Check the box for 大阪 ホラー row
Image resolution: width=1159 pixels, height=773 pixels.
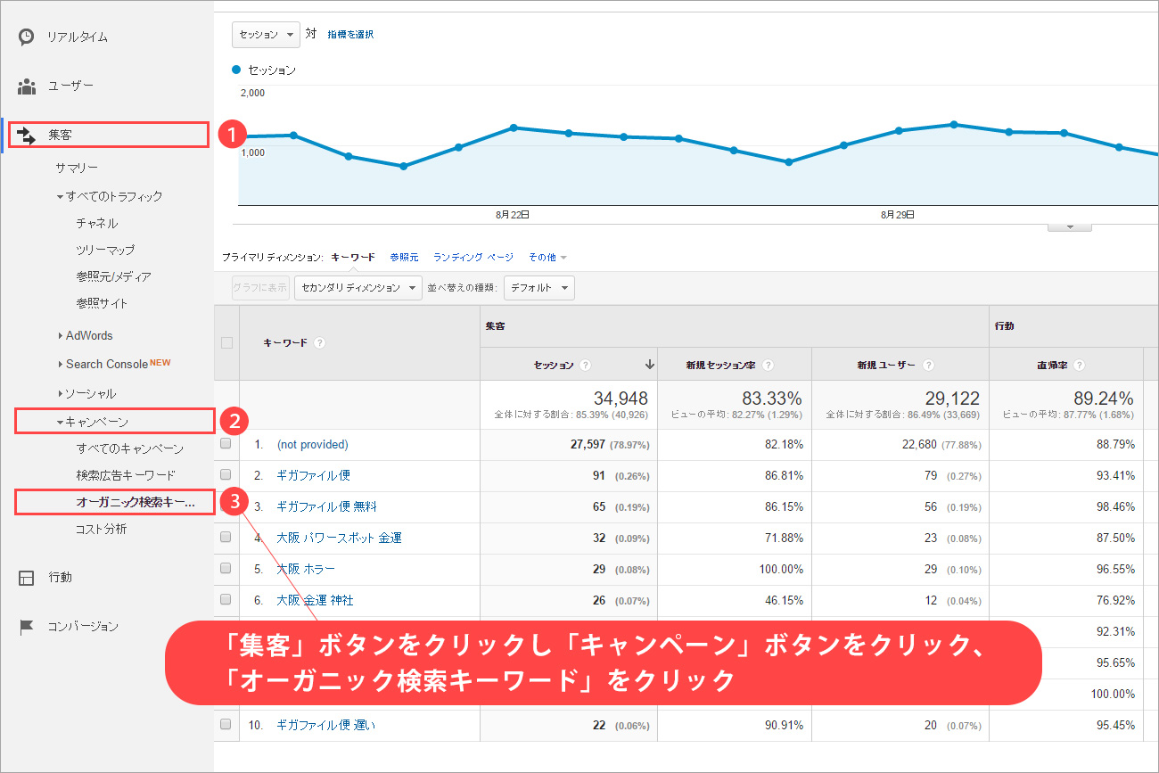(226, 568)
